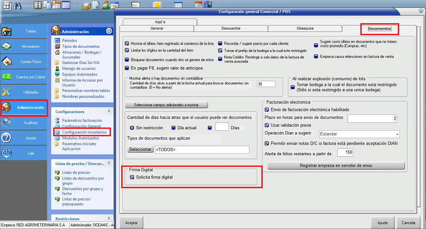Toggle Usar validación previa checkbox
The height and width of the screenshot is (229, 426).
click(x=266, y=125)
